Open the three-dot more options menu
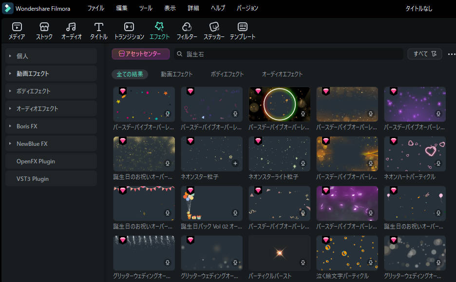Image resolution: width=456 pixels, height=282 pixels. coord(451,54)
